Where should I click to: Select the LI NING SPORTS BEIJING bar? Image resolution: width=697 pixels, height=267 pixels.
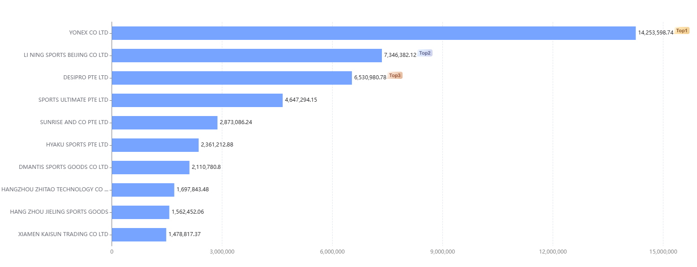click(247, 56)
